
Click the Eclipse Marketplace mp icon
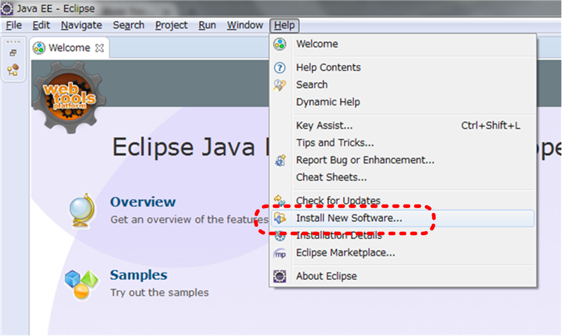click(x=280, y=253)
